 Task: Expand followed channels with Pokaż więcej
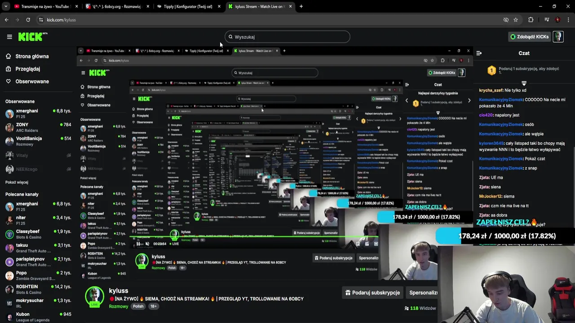(17, 182)
